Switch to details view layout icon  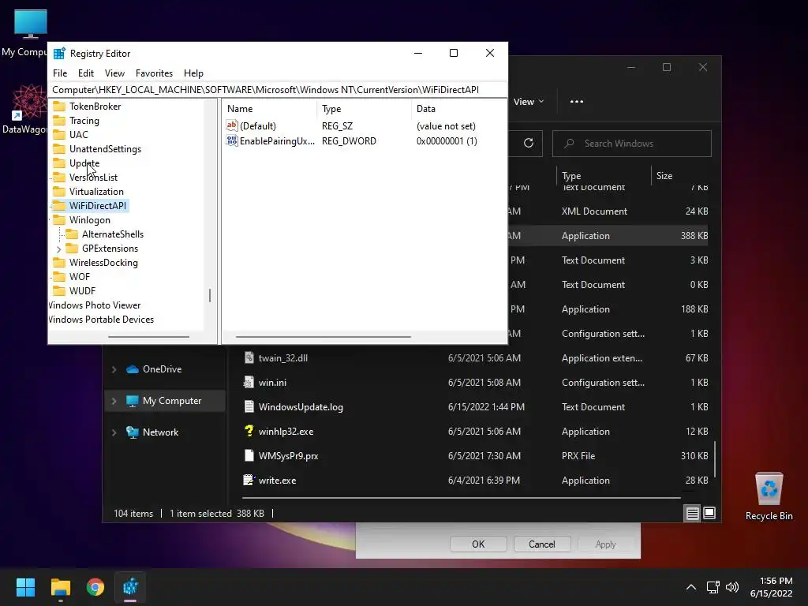click(x=692, y=513)
